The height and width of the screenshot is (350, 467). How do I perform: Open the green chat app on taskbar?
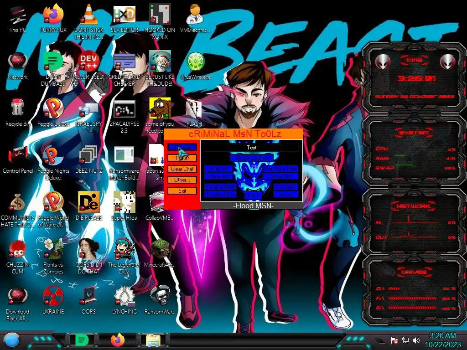(82, 340)
